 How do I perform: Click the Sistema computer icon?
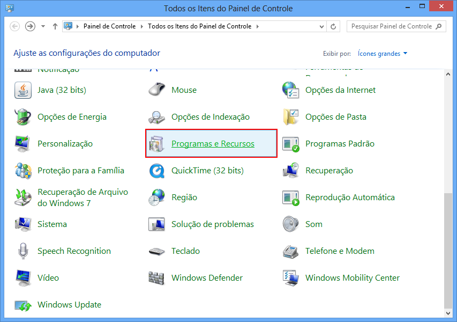coord(23,224)
